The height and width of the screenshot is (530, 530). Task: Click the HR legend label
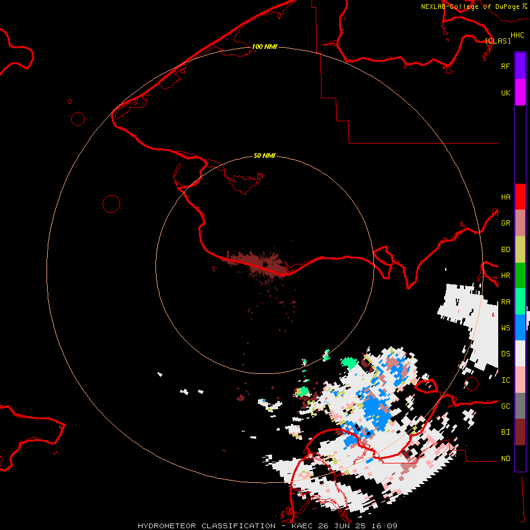(x=505, y=276)
